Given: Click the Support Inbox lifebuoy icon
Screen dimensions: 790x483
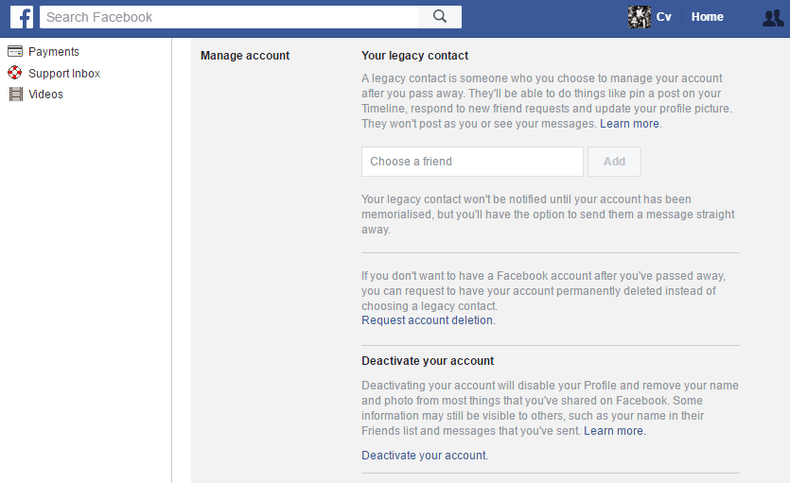Looking at the screenshot, I should pos(15,73).
